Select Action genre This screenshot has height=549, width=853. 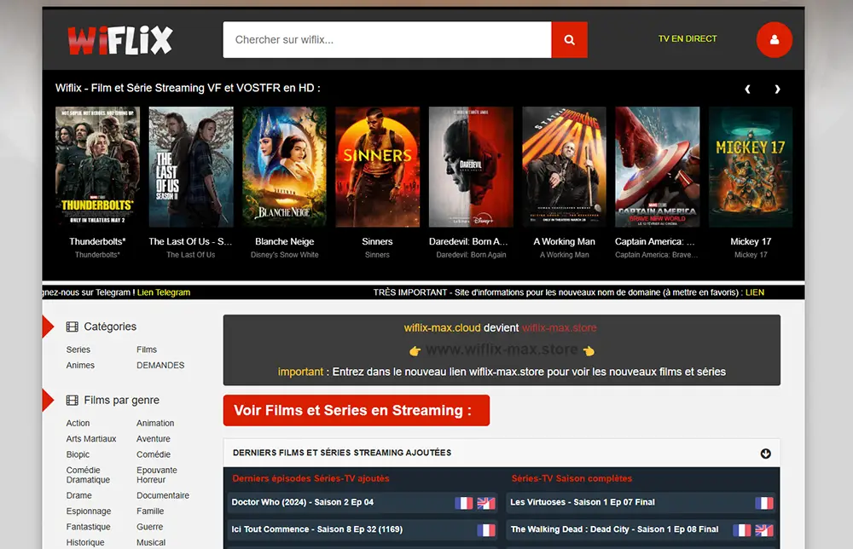click(78, 423)
